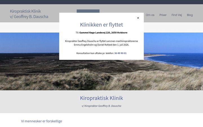Click the subtitle 'v/ Kiropraktor Geoffrey B. Dauscha'
Screen dimensions: 203x127
[101, 106]
